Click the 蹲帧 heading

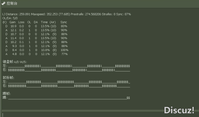pyautogui.click(x=7, y=93)
